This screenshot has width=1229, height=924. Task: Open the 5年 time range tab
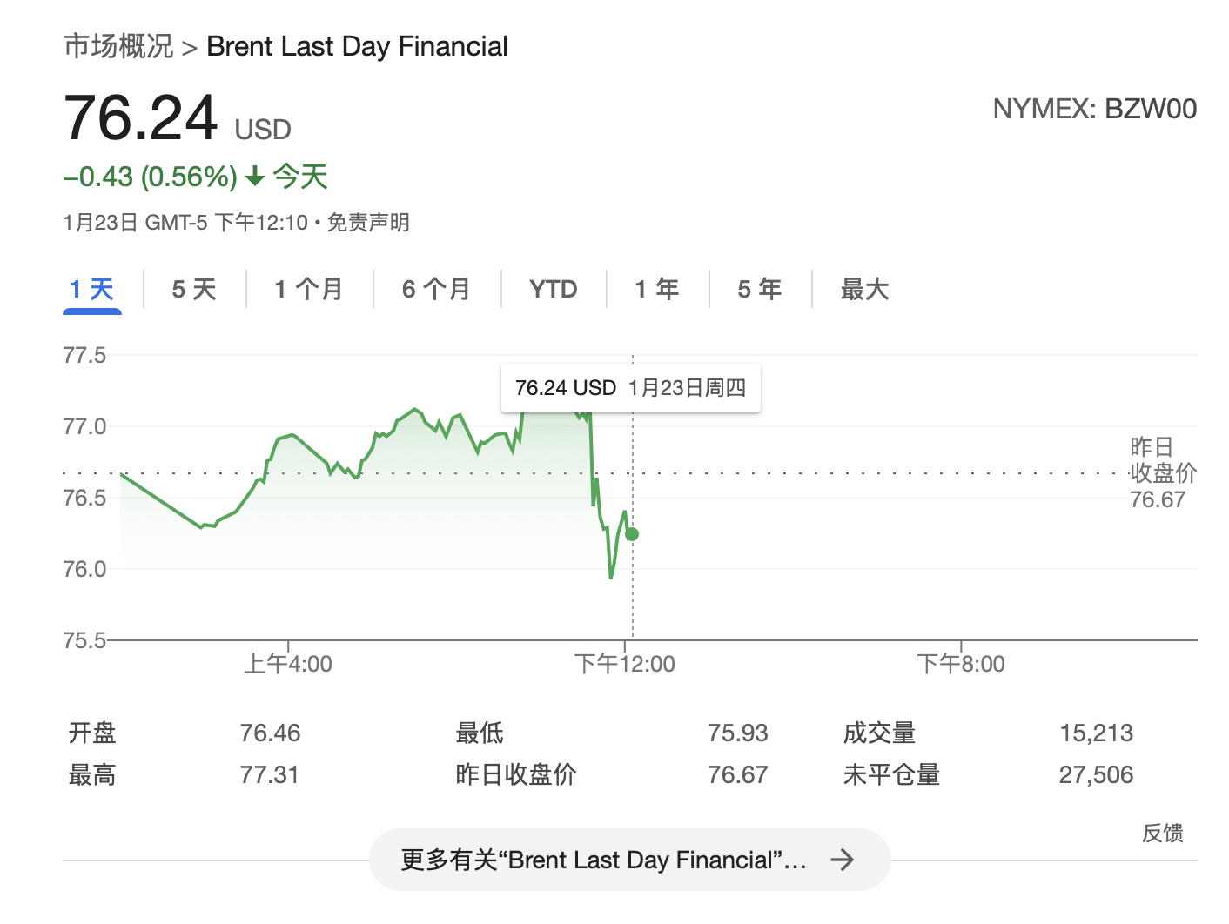point(759,289)
